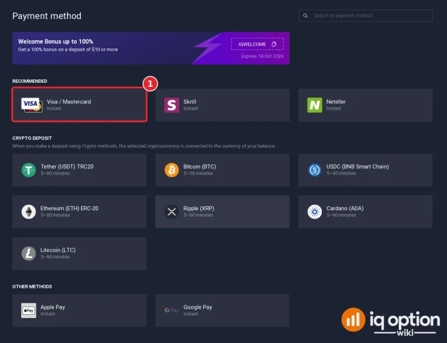The height and width of the screenshot is (343, 447).
Task: Click the Expires 18 Oct 2026 text
Action: (x=262, y=56)
